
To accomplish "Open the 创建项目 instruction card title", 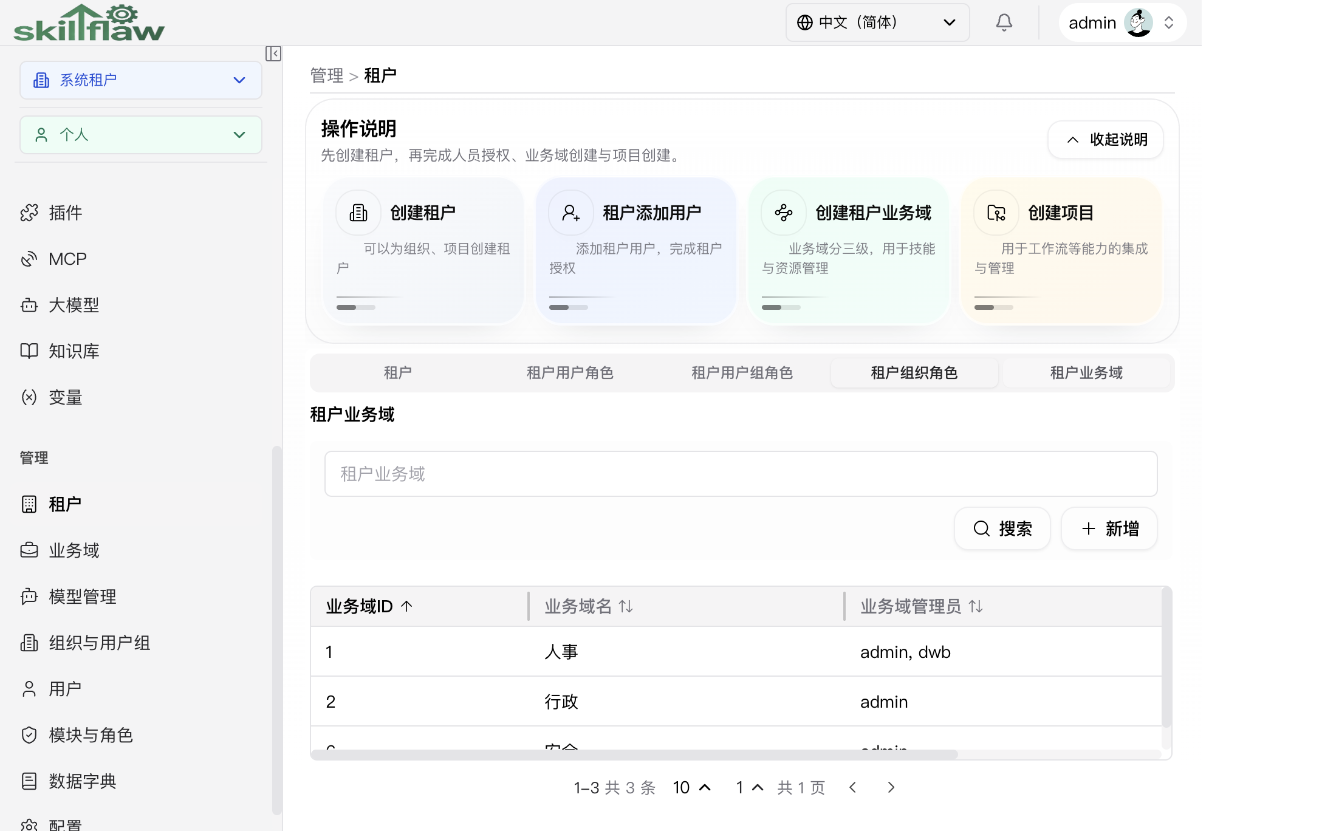I will pos(1061,213).
